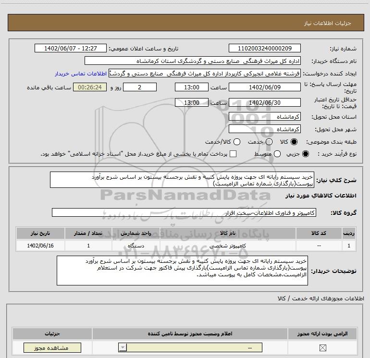
Task: Select the جزیی purchase type radio
Action: [306, 154]
